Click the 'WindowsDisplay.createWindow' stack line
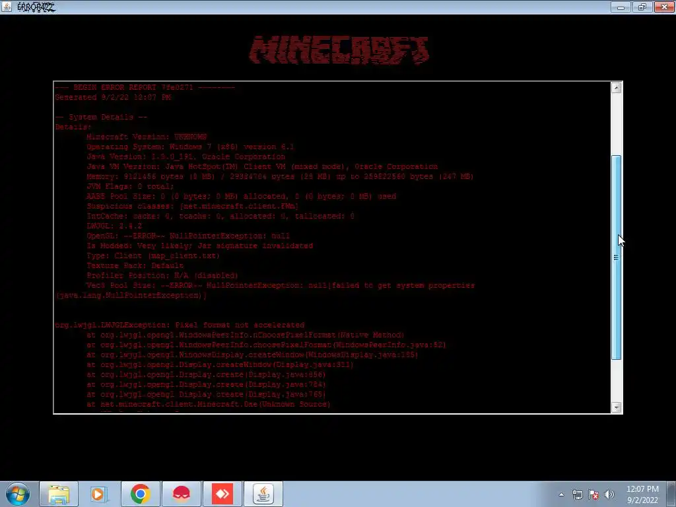The image size is (676, 507). [x=252, y=355]
